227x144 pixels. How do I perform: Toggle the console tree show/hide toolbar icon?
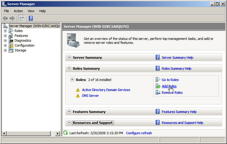pos(22,19)
